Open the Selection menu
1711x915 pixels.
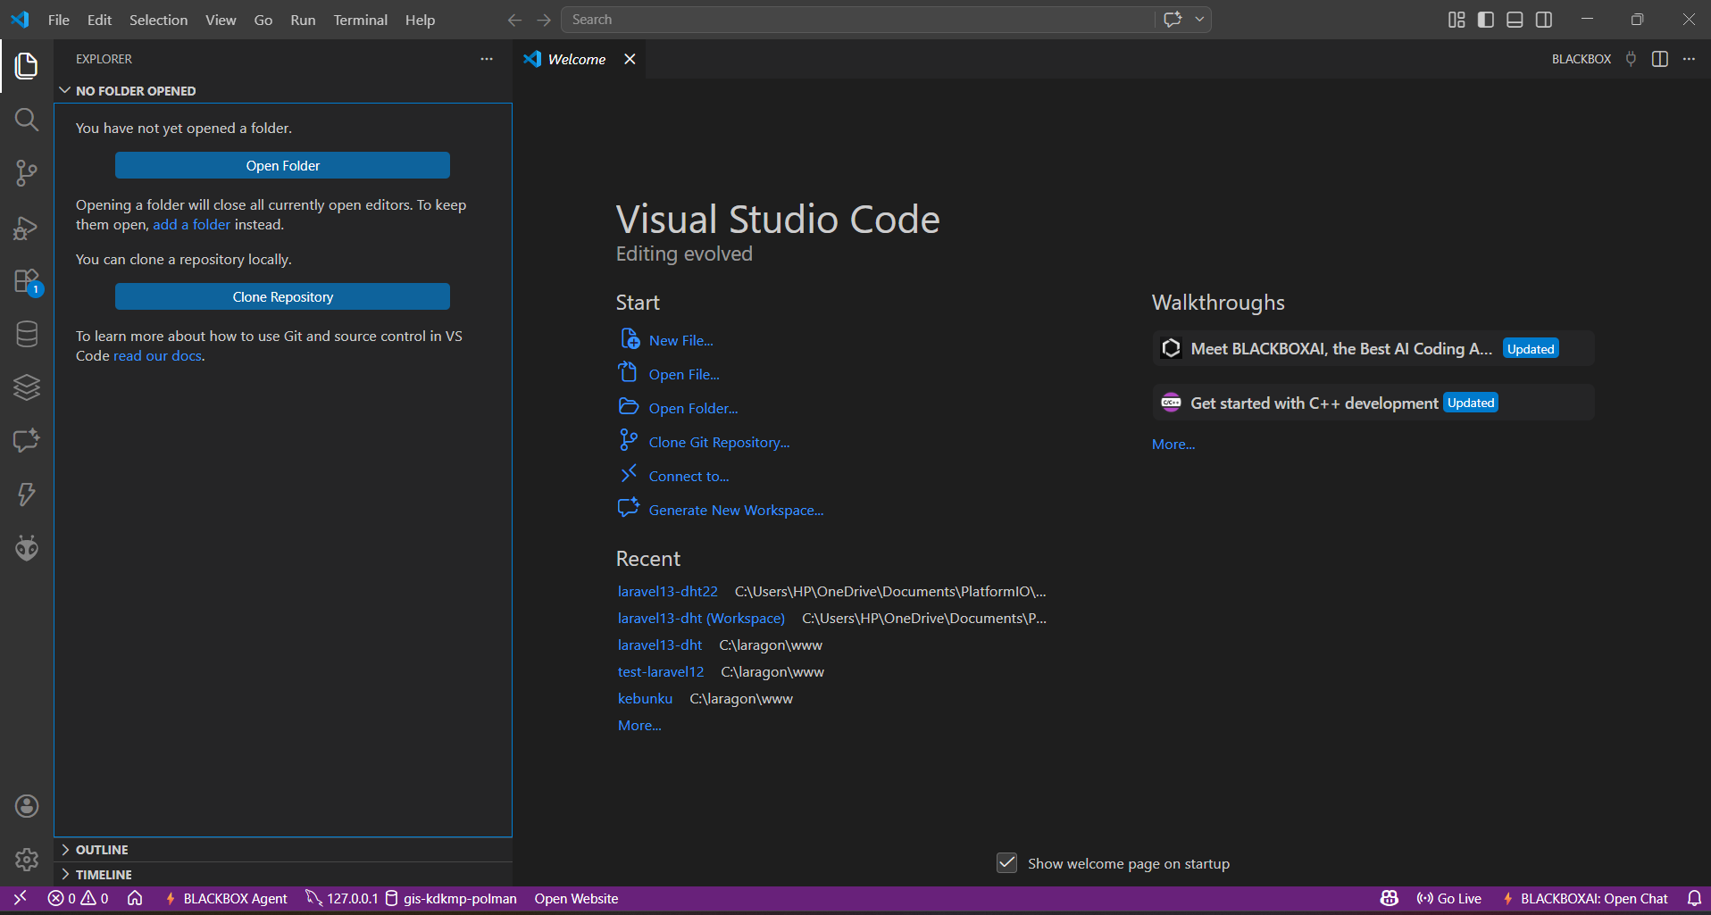158,20
